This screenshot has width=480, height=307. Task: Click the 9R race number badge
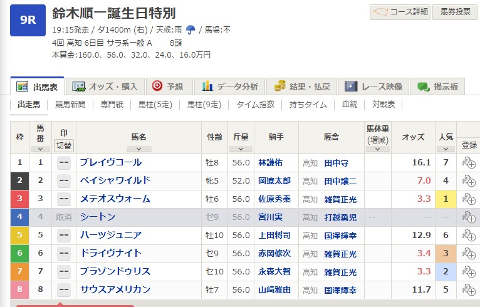(28, 20)
